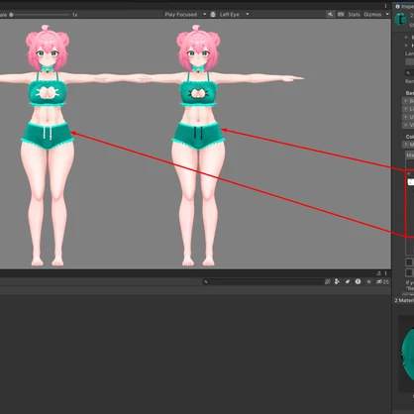
Task: Open the Gizmos dropdown arrow
Action: point(387,15)
